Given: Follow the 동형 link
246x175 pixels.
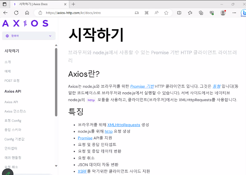Looking at the screenshot, I should (x=217, y=86).
